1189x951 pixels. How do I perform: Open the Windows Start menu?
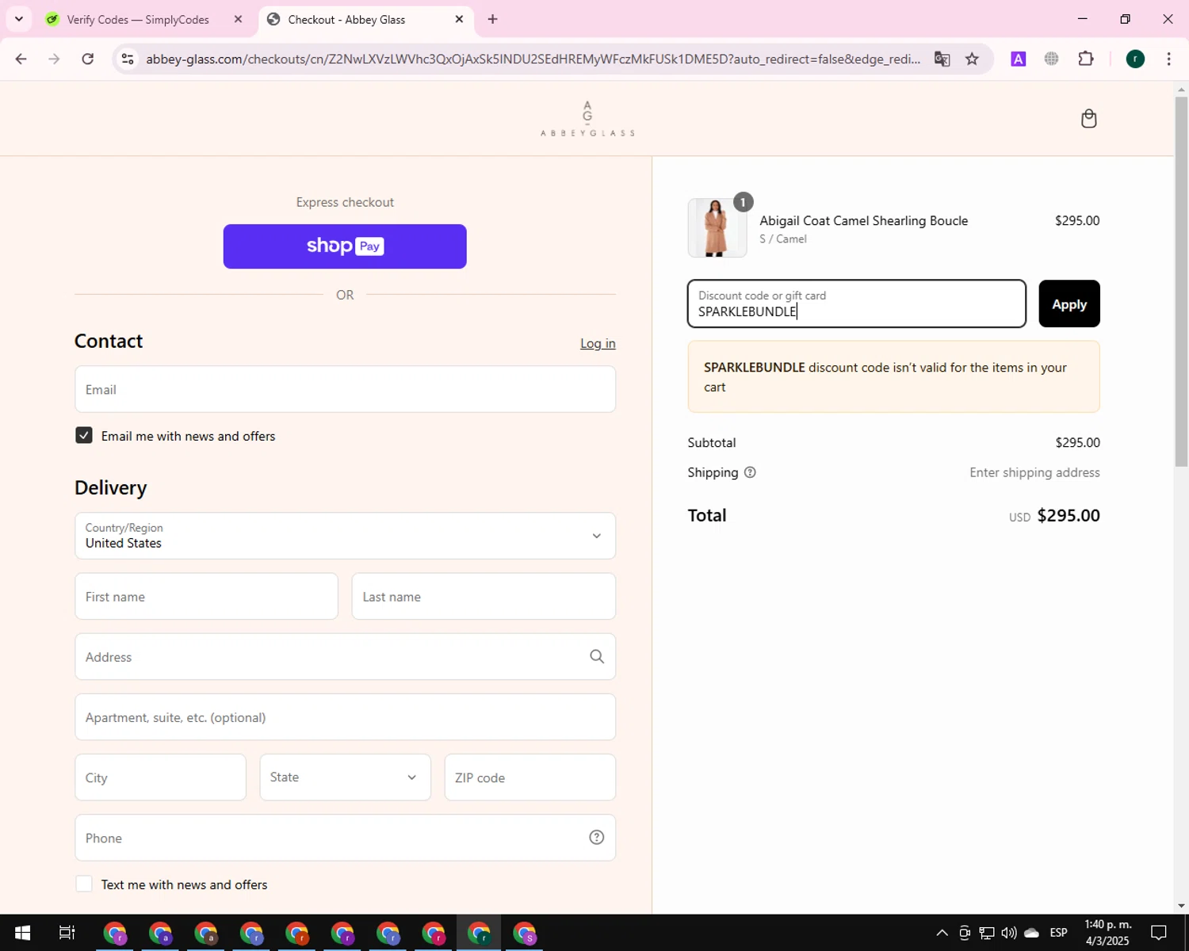tap(22, 933)
